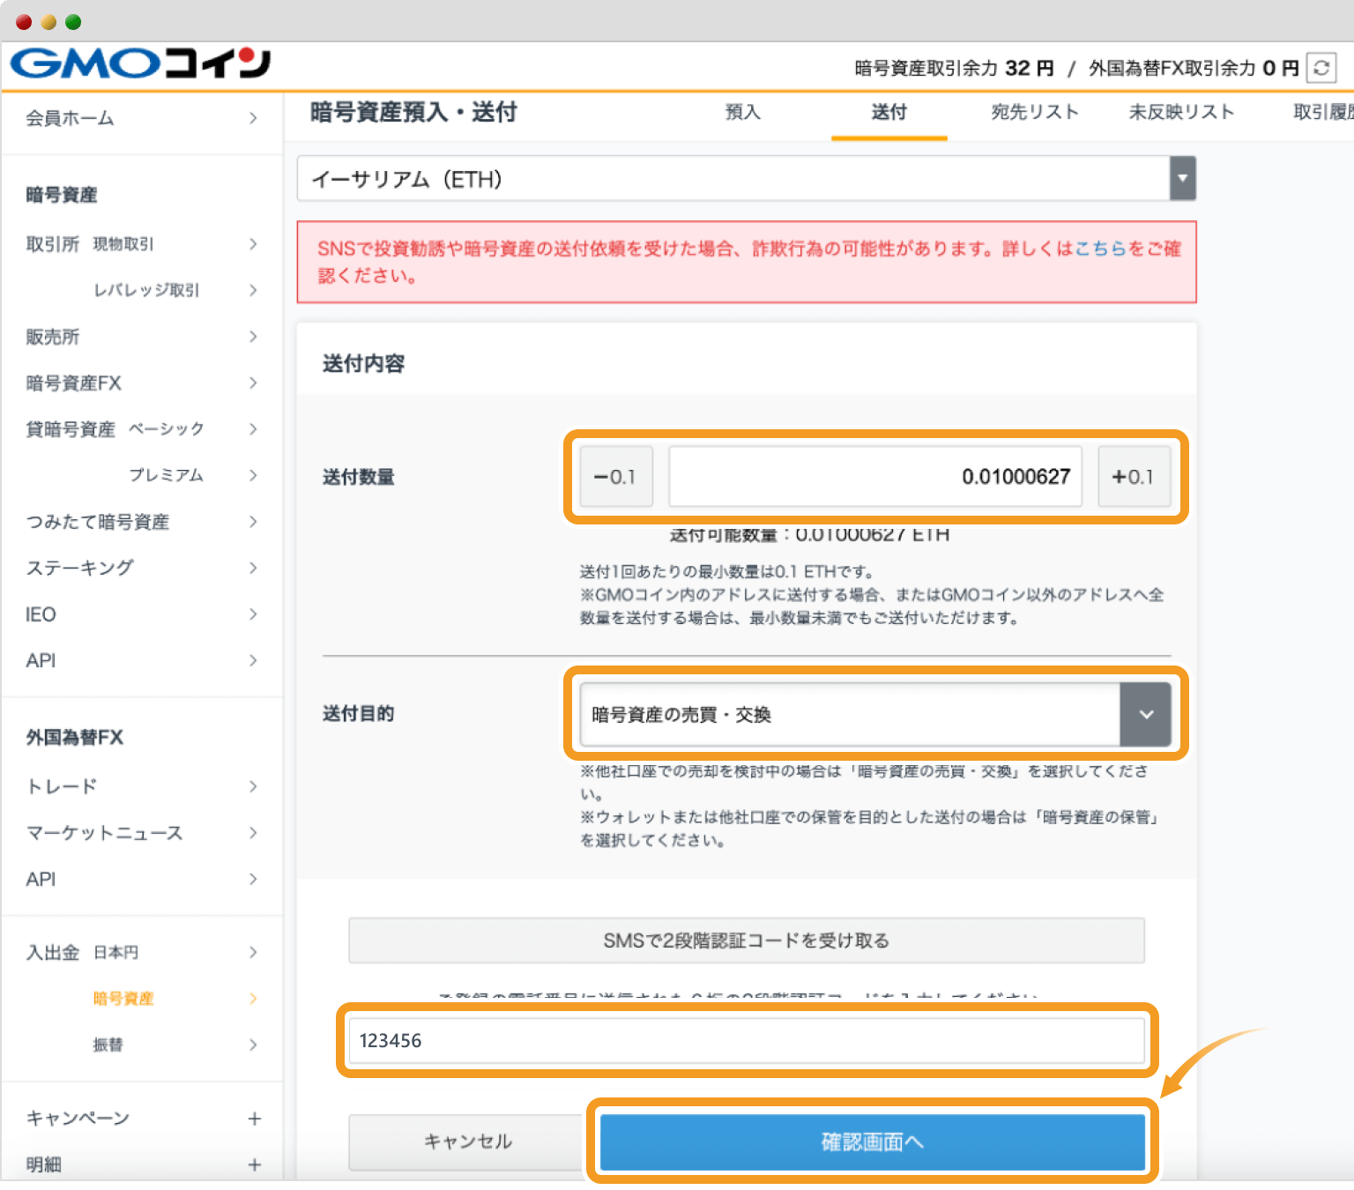The height and width of the screenshot is (1190, 1354).
Task: Open API under 外国為替FX section
Action: 142,879
